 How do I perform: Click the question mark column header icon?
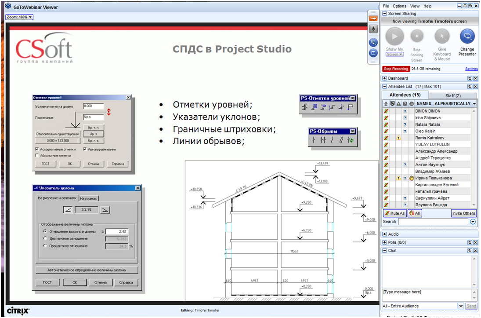click(405, 104)
